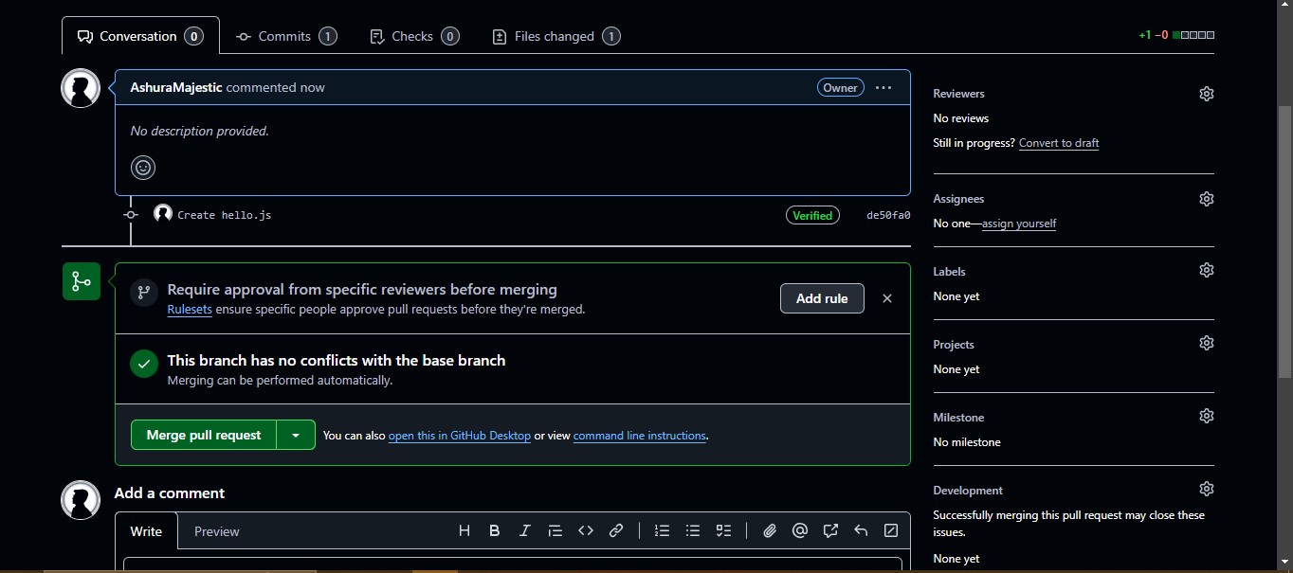Open Labels settings gear
Screen dimensions: 1293x573
point(1206,270)
